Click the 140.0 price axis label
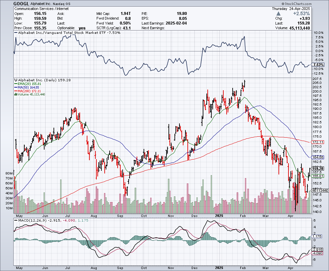The image size is (329, 271). click(317, 212)
